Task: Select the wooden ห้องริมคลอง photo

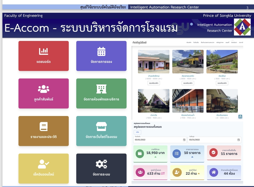Action: (222, 101)
